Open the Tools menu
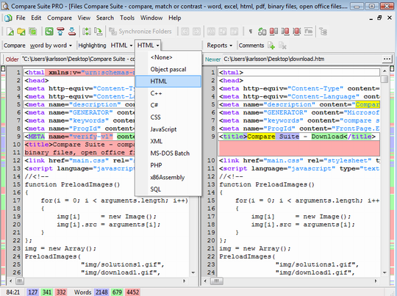The width and height of the screenshot is (397, 296). (x=127, y=18)
